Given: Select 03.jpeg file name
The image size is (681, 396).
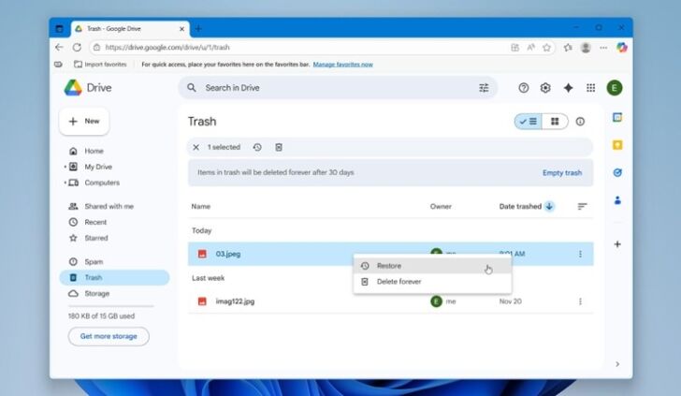Looking at the screenshot, I should click(x=228, y=254).
